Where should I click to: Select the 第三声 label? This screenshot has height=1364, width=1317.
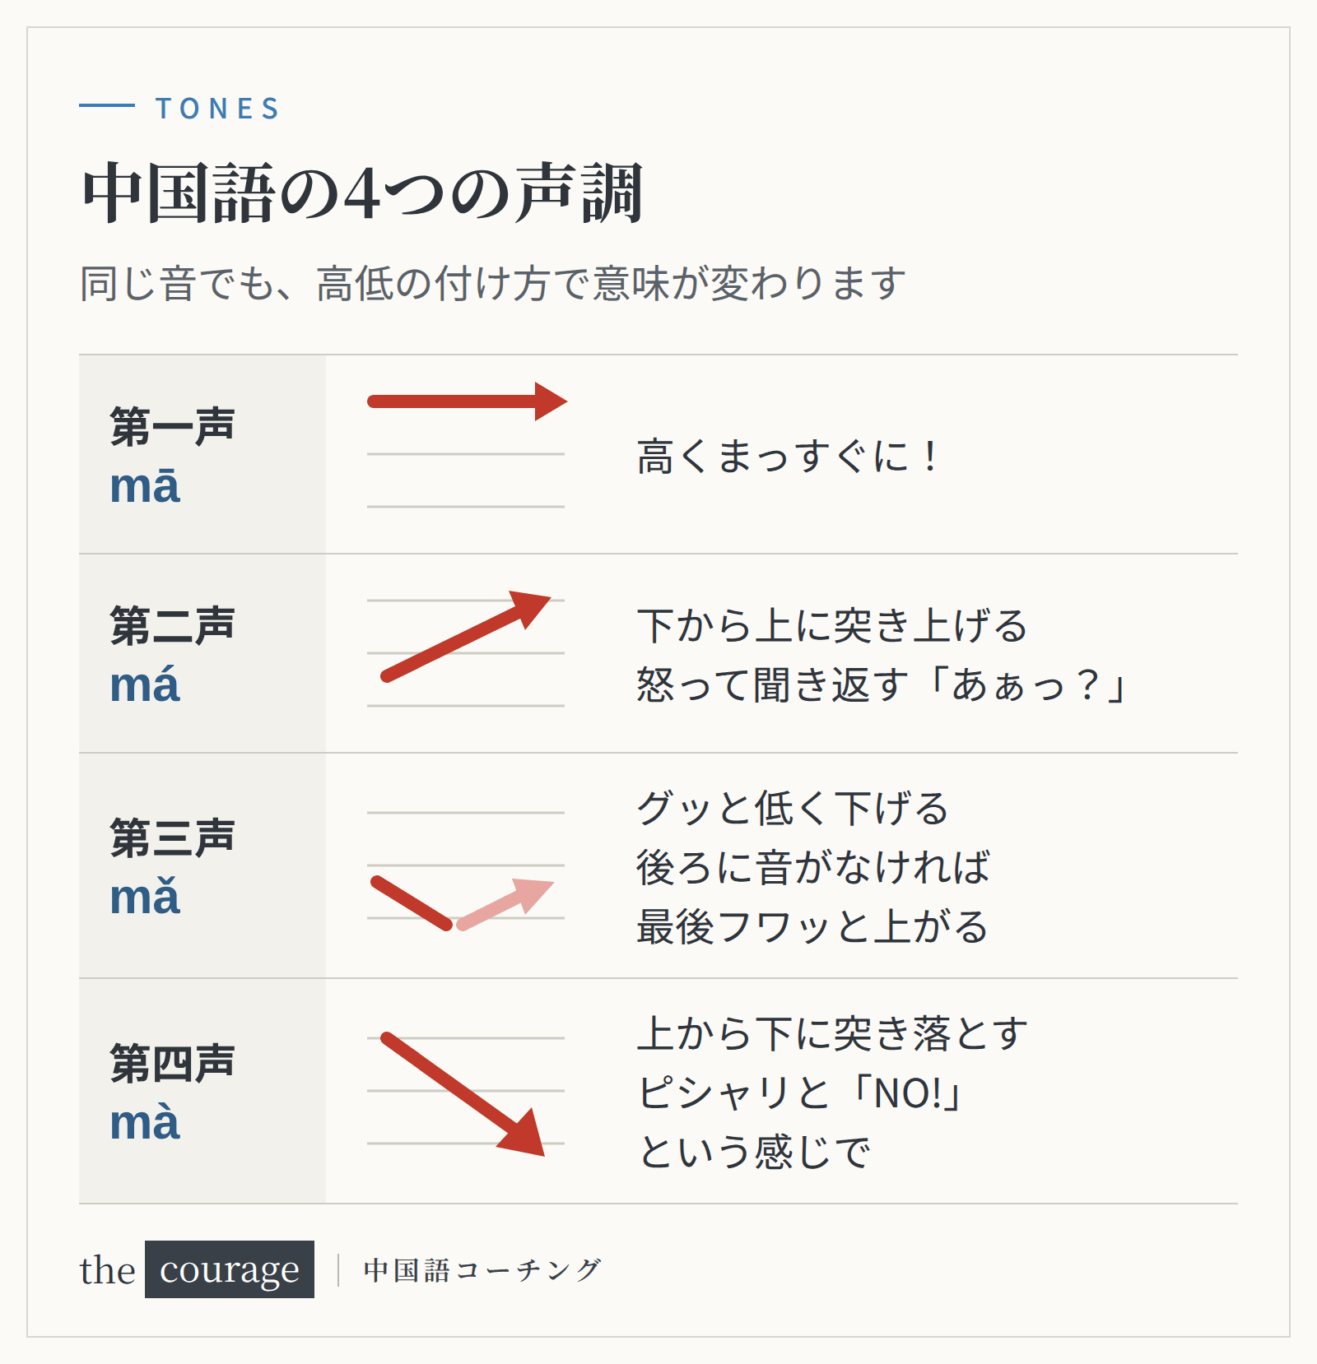coord(173,837)
